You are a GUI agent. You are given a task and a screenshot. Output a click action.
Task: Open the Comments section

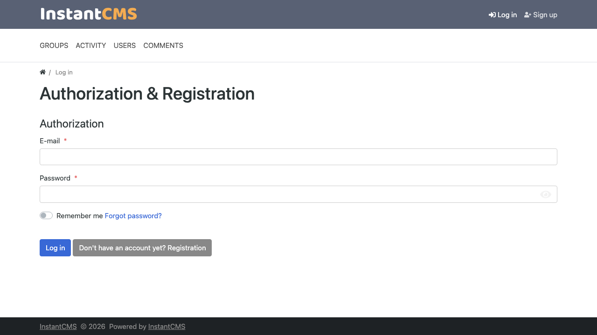(163, 46)
